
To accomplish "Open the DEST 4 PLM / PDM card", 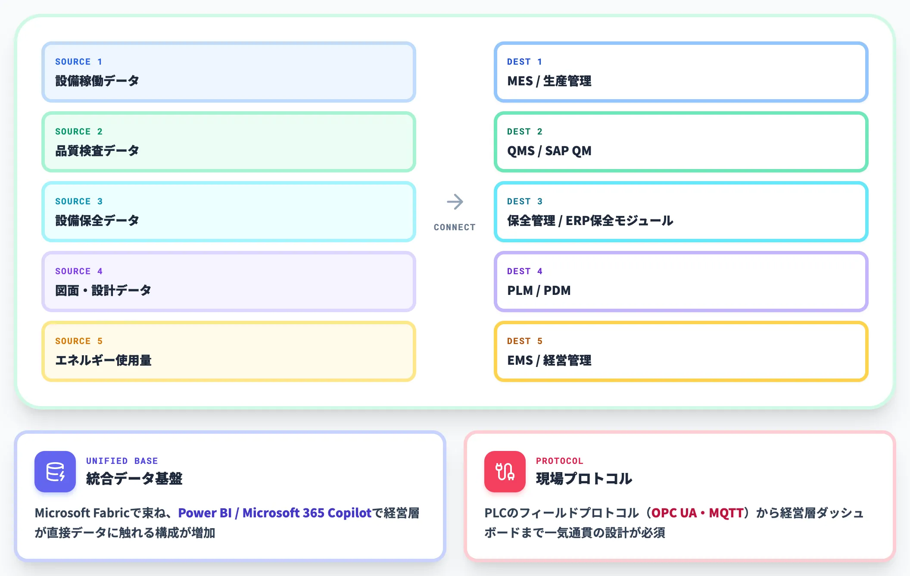I will click(681, 282).
